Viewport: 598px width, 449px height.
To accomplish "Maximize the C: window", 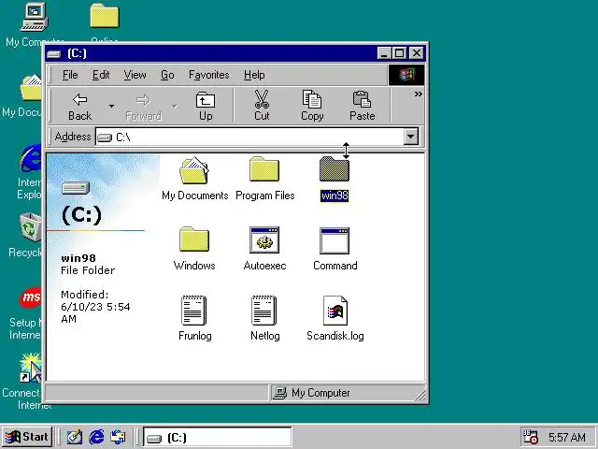I will point(399,53).
